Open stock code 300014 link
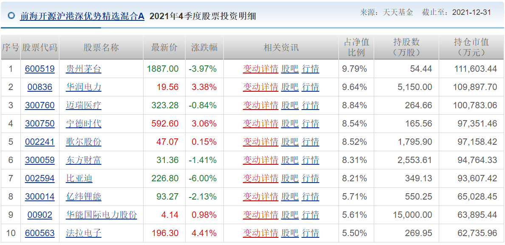This screenshot has width=505, height=245. [39, 197]
